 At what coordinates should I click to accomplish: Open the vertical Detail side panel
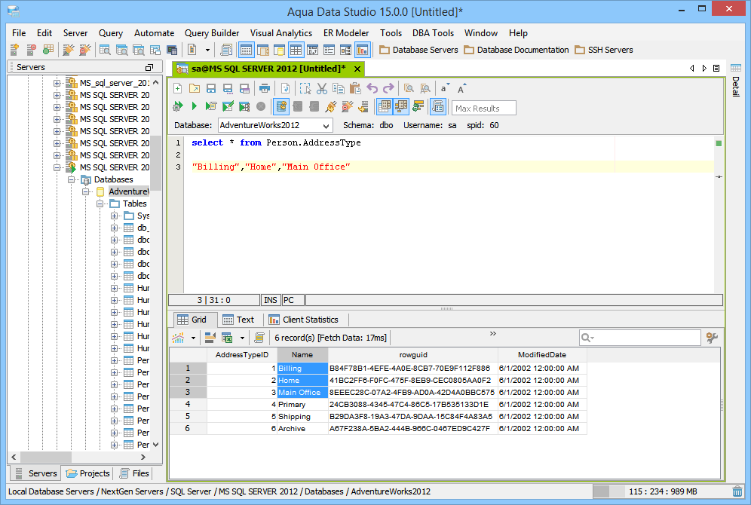point(736,80)
